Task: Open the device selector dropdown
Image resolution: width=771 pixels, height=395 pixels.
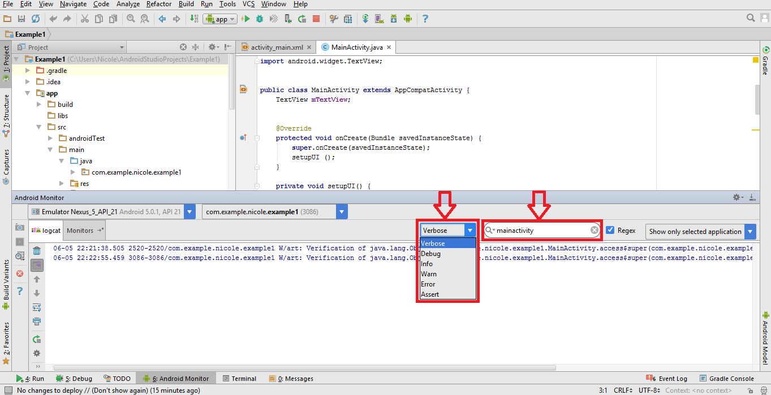Action: (189, 211)
